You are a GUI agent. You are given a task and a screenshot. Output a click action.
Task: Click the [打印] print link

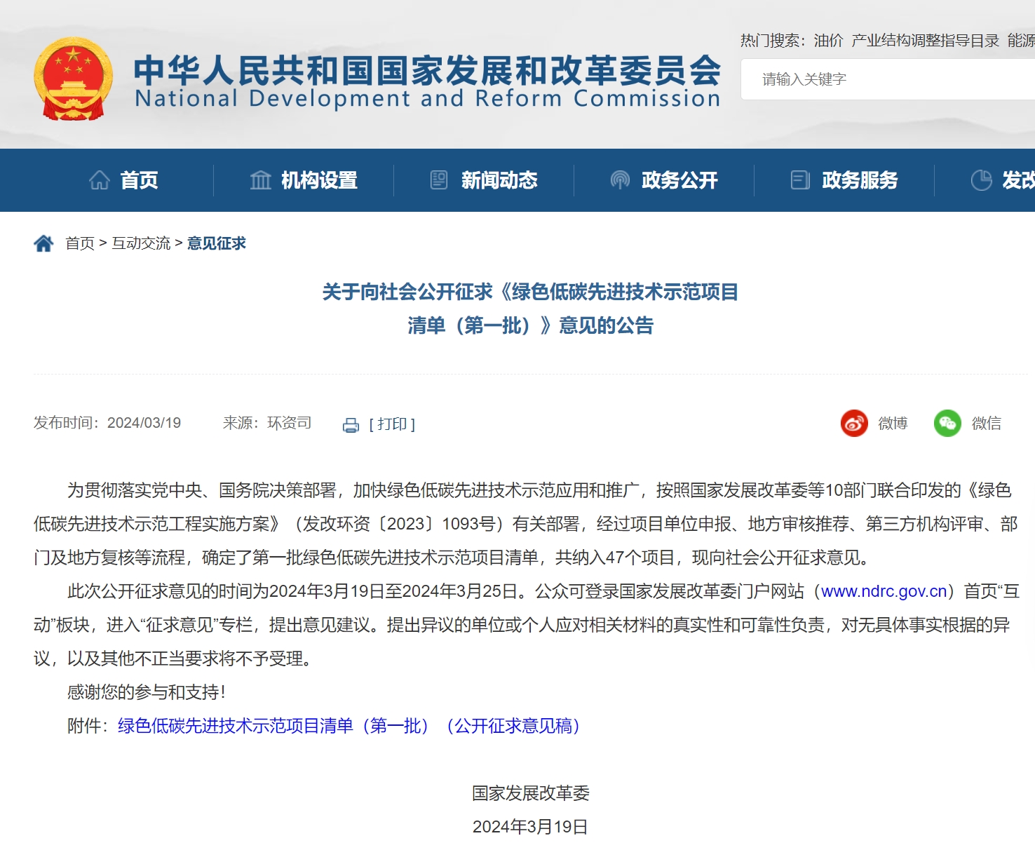pyautogui.click(x=392, y=424)
